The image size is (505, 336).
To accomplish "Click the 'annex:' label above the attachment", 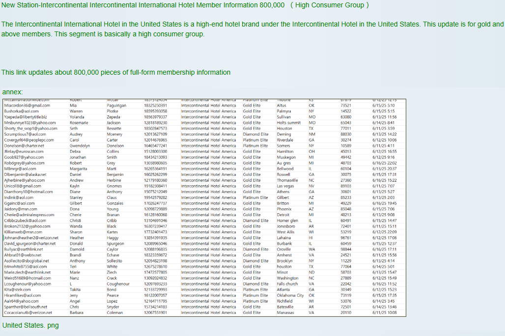I will click(13, 92).
